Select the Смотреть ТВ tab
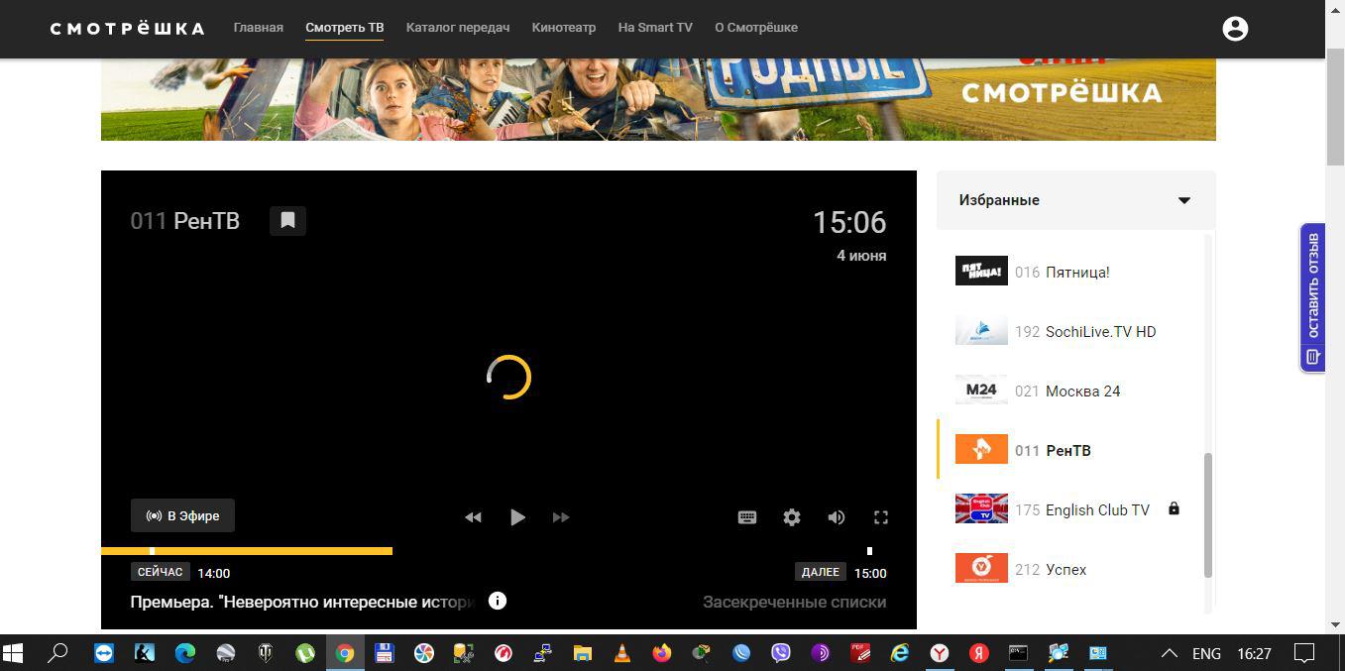The width and height of the screenshot is (1345, 671). 344,28
